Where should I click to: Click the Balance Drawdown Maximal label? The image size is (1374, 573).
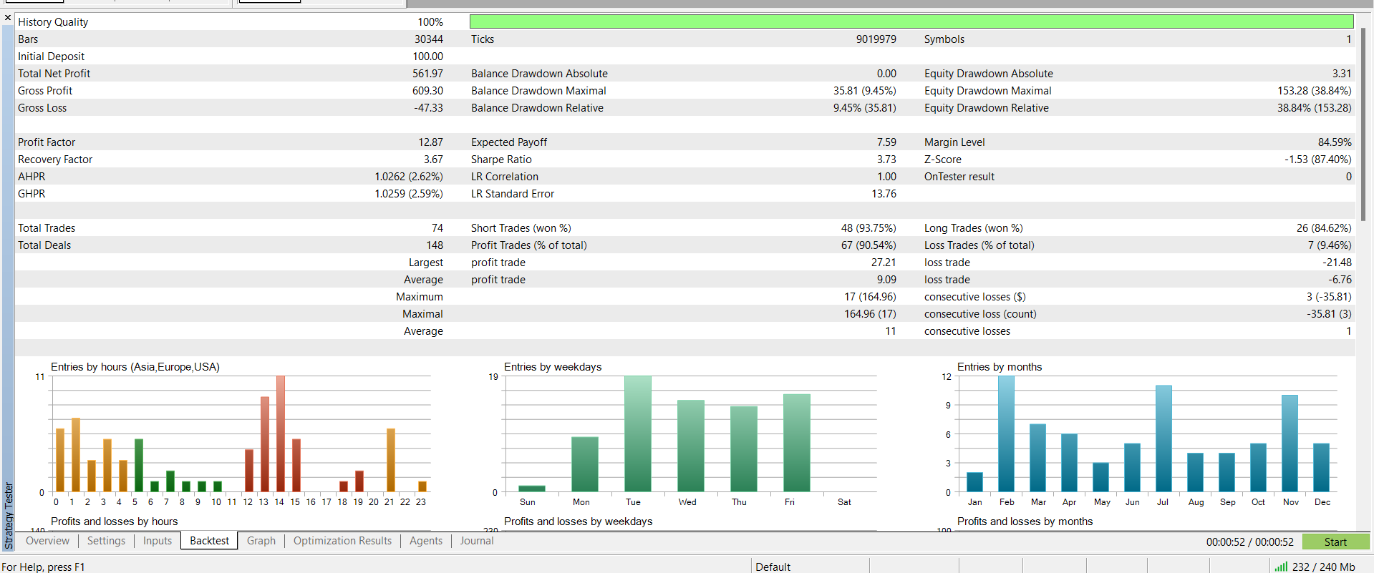(538, 91)
